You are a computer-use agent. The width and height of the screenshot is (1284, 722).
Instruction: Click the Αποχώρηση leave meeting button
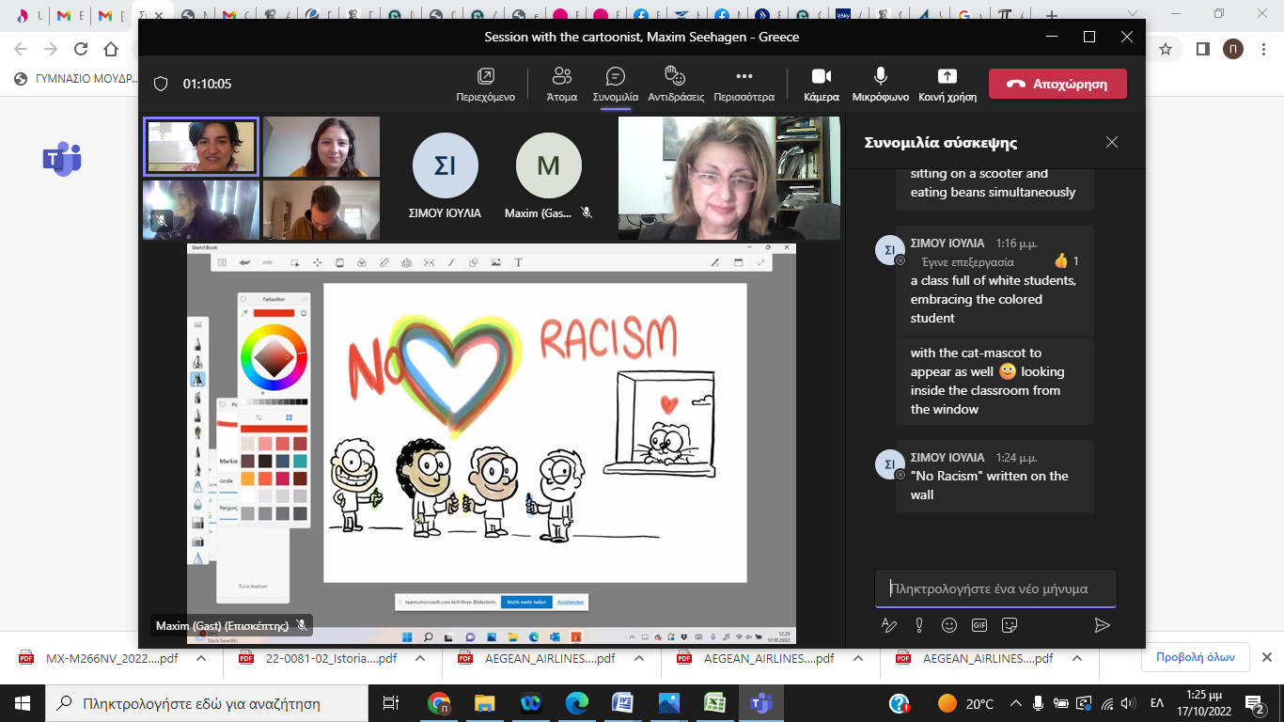coord(1057,84)
